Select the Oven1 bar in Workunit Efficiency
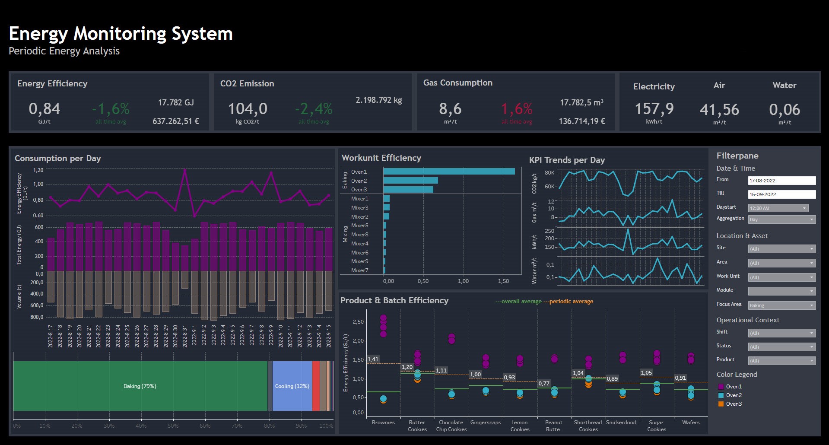The height and width of the screenshot is (445, 829). pyautogui.click(x=449, y=172)
